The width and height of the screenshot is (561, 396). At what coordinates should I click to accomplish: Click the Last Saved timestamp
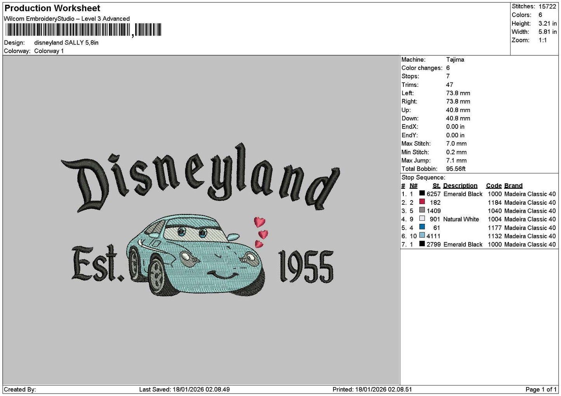tap(184, 389)
